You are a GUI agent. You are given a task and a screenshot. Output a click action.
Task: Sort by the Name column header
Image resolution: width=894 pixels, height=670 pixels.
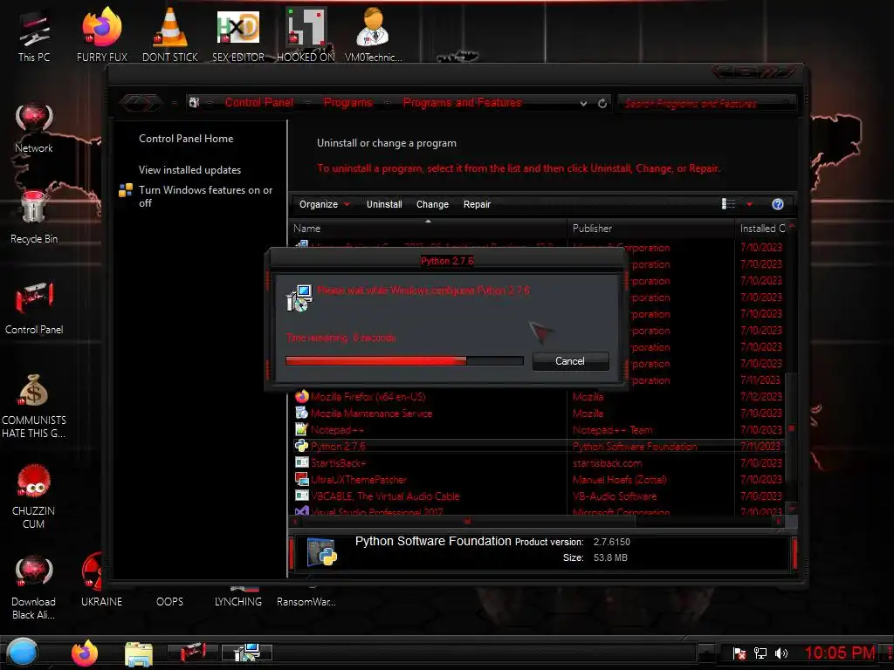click(x=428, y=228)
